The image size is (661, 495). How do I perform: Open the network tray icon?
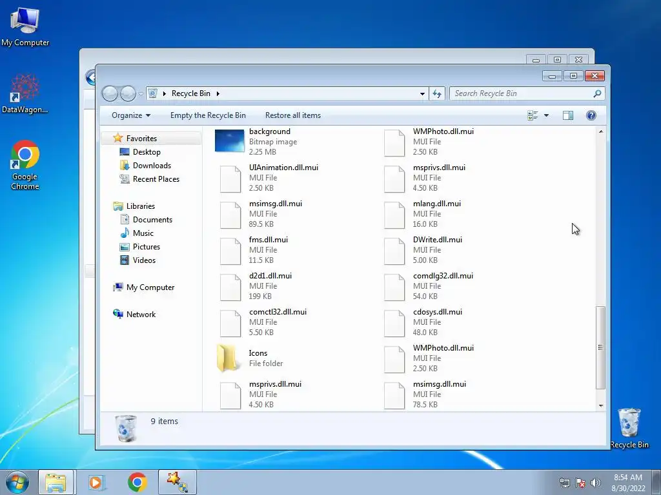pos(564,483)
